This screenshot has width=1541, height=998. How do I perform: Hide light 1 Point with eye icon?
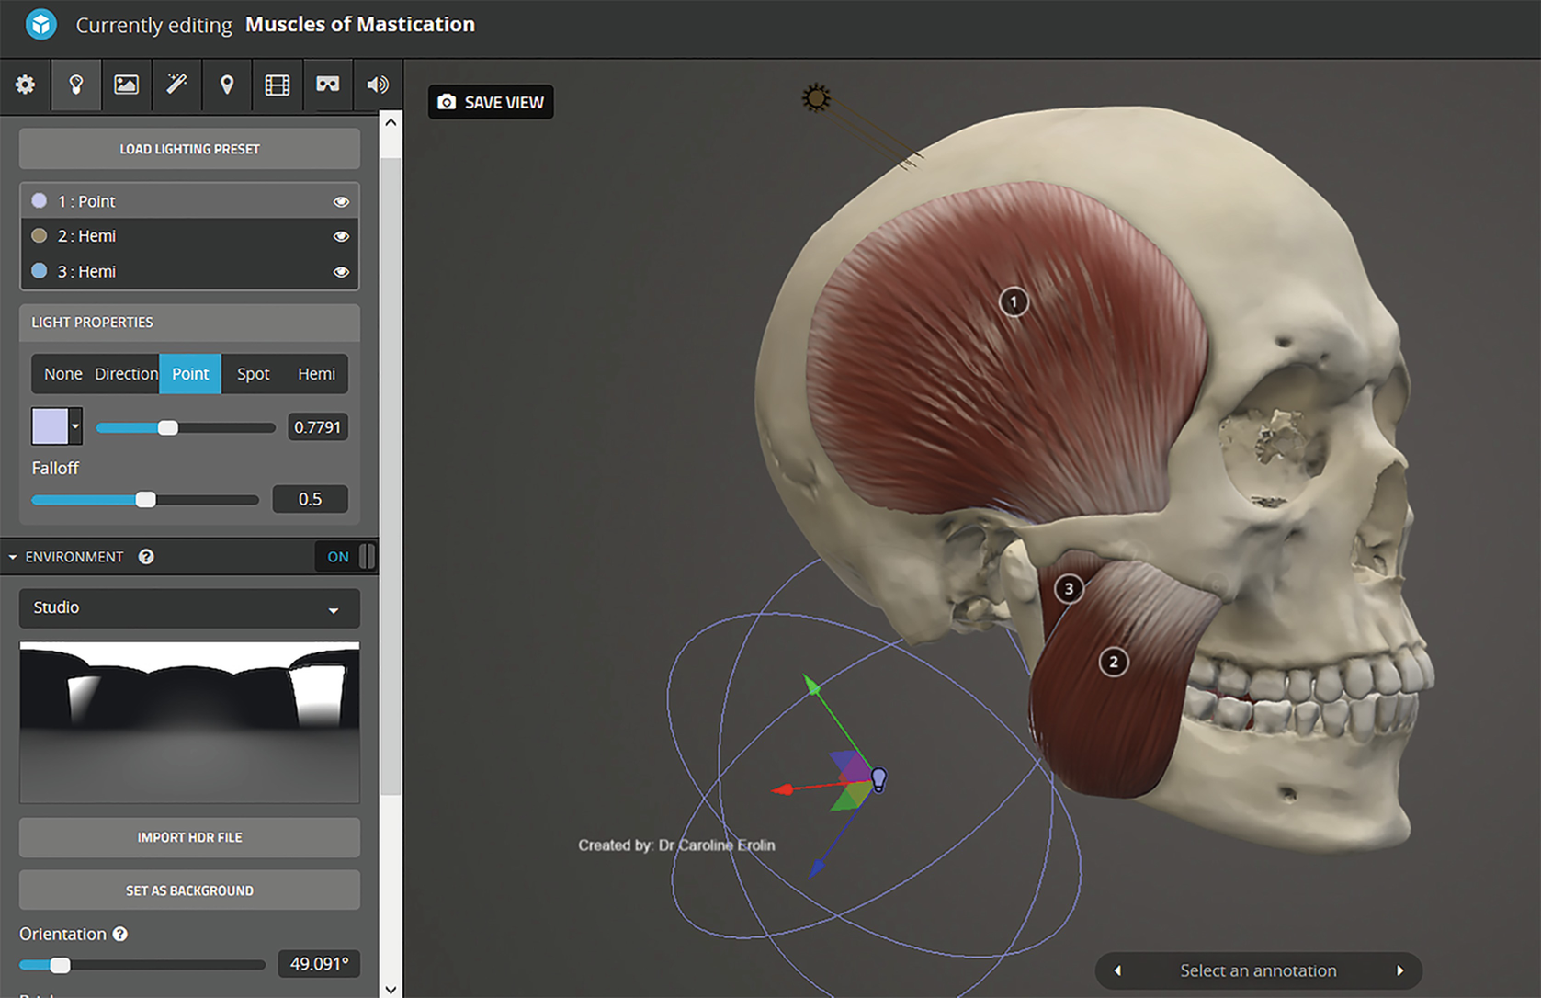[x=341, y=201]
